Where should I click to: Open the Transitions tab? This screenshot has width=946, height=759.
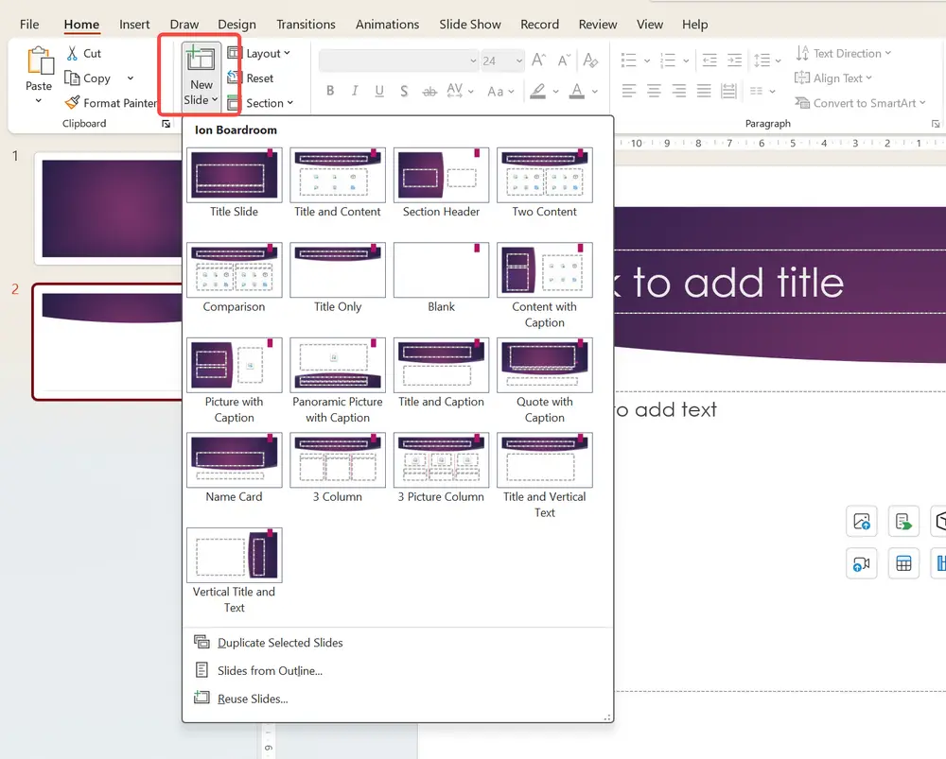pos(306,25)
